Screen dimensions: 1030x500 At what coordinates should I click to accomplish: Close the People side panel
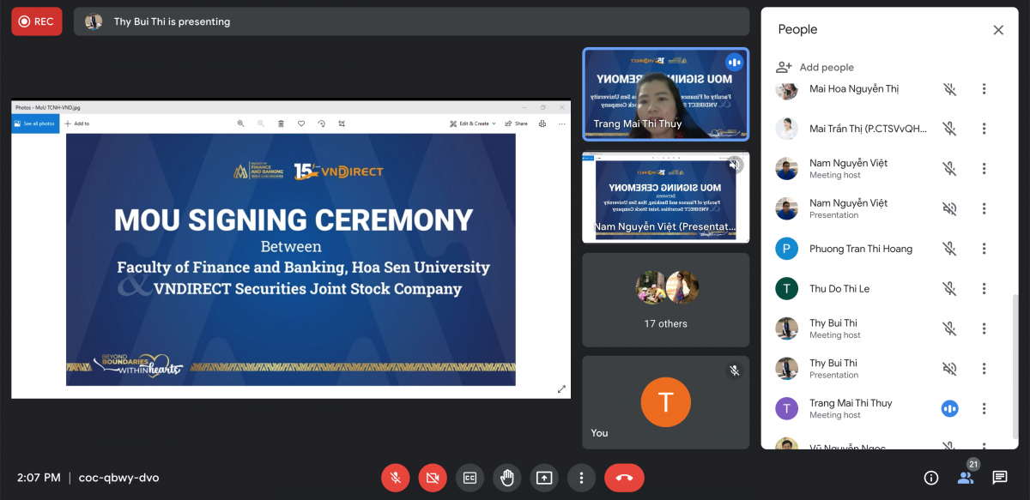click(x=998, y=30)
